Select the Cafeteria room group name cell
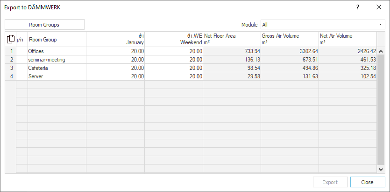Viewport: 390px width, 192px height. 57,68
